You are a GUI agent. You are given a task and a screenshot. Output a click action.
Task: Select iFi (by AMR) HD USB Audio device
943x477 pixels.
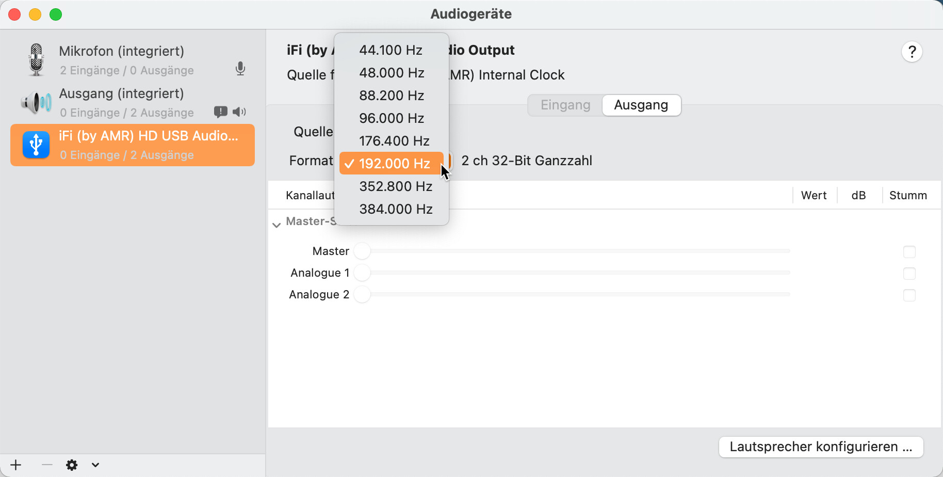133,145
